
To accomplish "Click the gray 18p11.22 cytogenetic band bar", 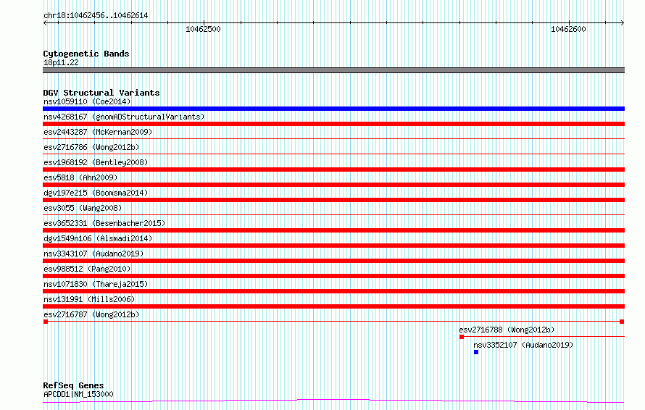I will pos(333,70).
